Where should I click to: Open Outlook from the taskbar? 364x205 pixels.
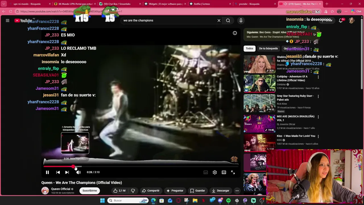[170, 200]
